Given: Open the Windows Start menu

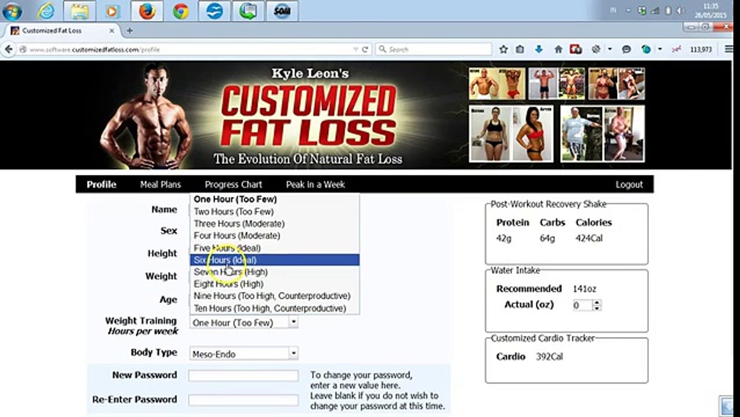Looking at the screenshot, I should click(12, 11).
